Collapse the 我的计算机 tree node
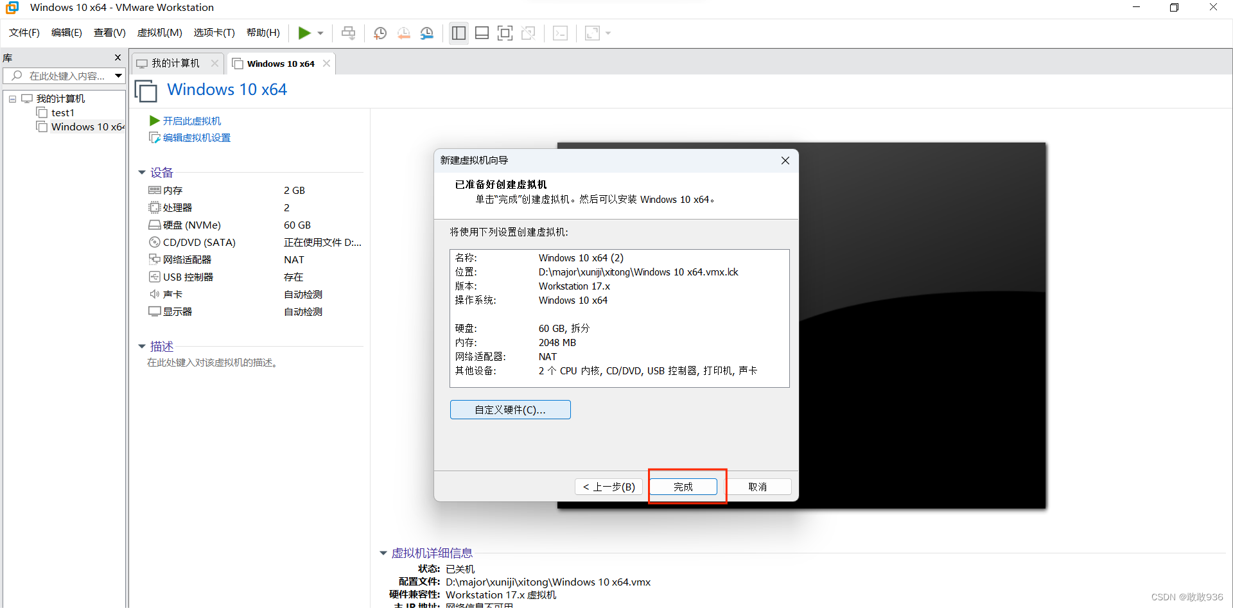Image resolution: width=1233 pixels, height=608 pixels. [12, 98]
